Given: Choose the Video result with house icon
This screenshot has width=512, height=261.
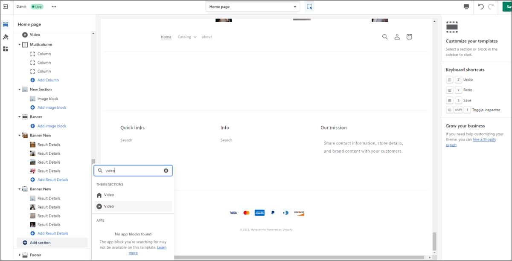Looking at the screenshot, I should 133,195.
